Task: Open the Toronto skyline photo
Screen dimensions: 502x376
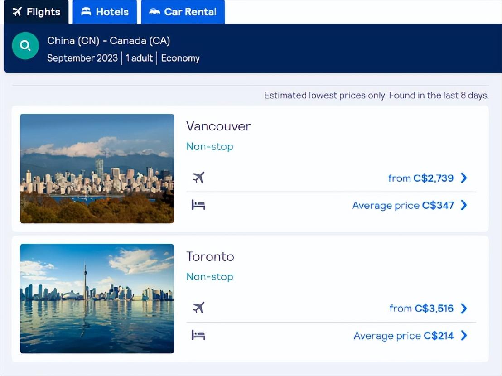Action: pyautogui.click(x=97, y=299)
